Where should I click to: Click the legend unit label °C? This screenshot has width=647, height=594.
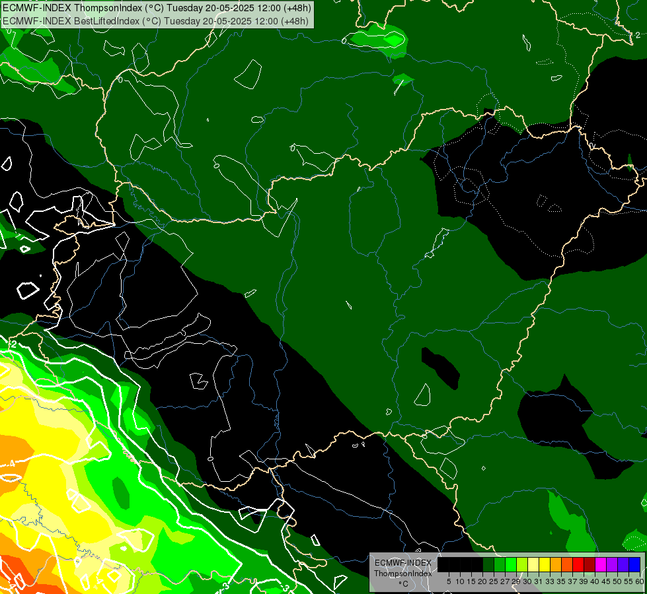(x=404, y=583)
